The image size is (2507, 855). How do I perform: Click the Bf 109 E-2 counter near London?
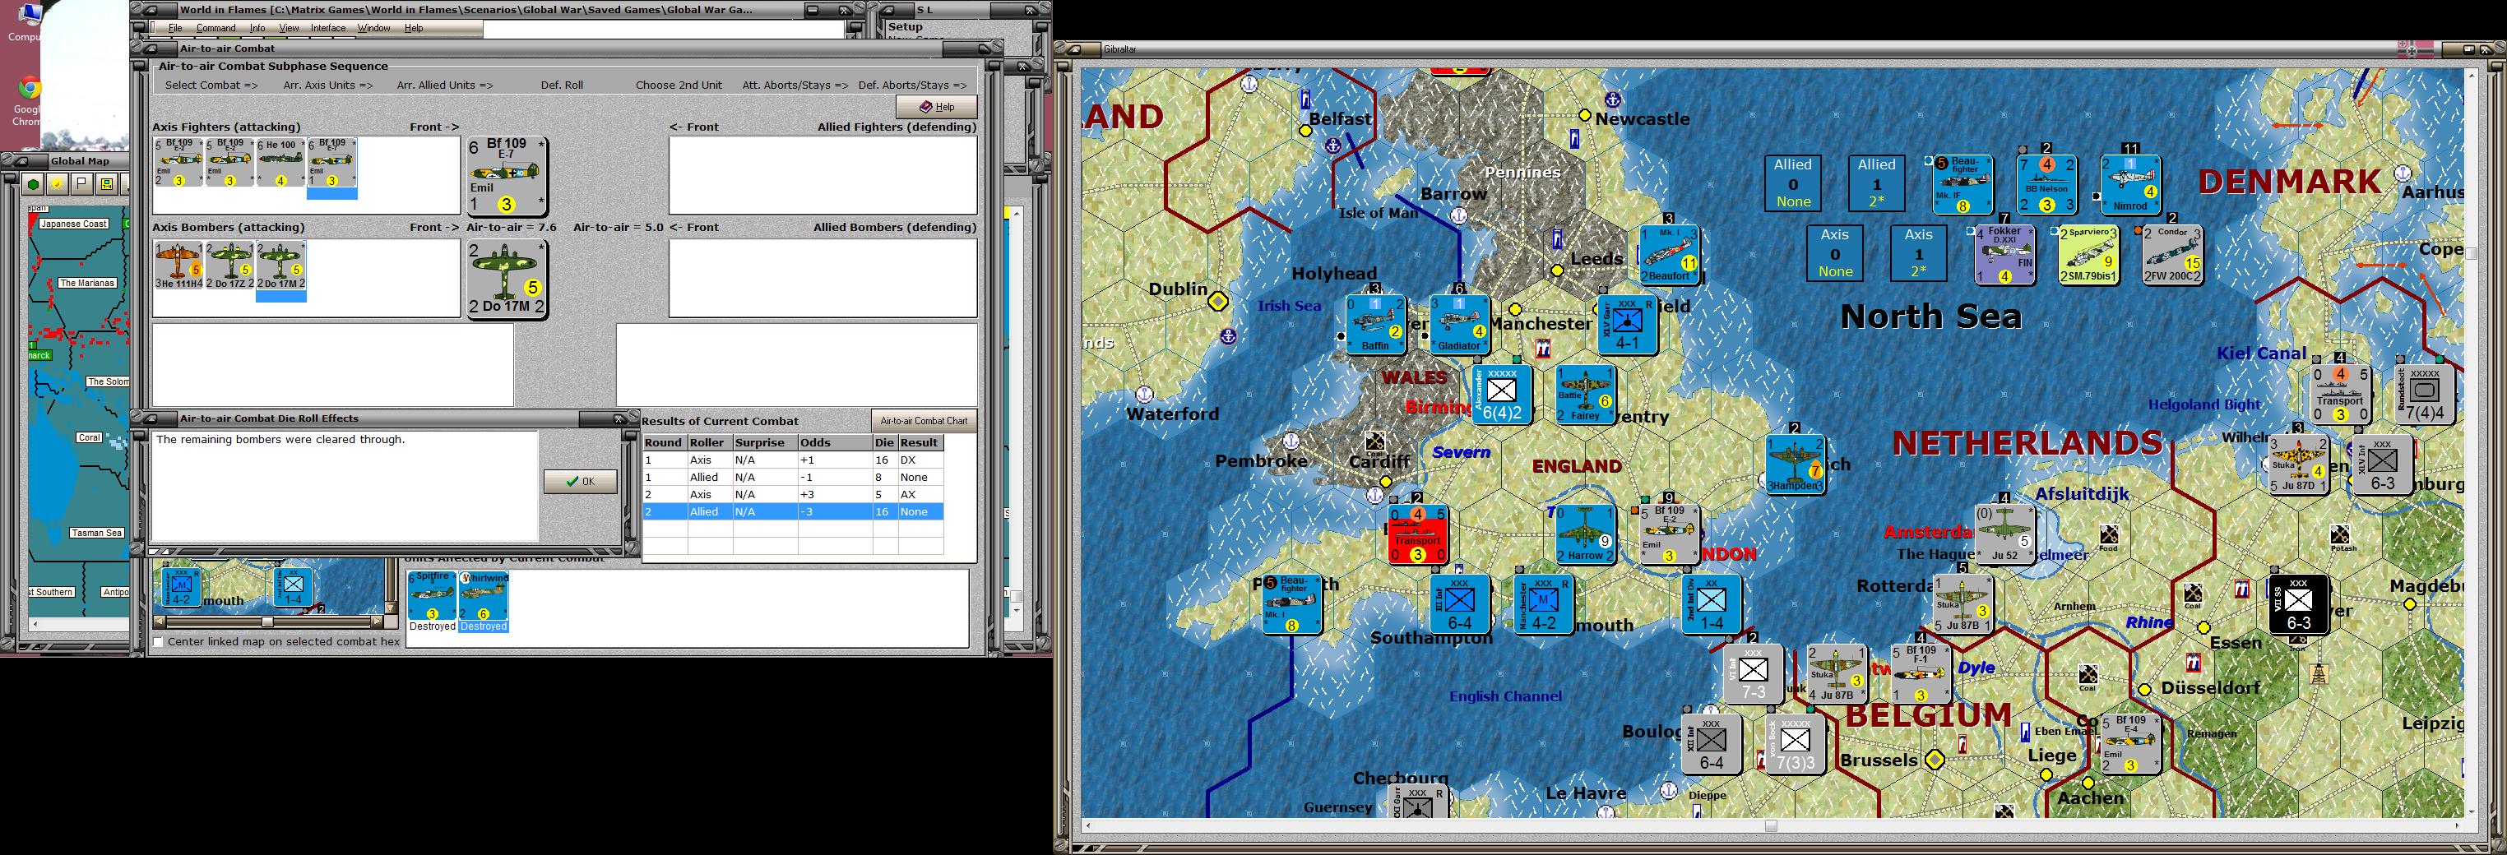(x=1669, y=534)
